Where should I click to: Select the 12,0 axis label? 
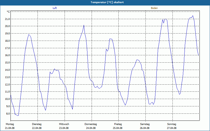(x=8, y=84)
